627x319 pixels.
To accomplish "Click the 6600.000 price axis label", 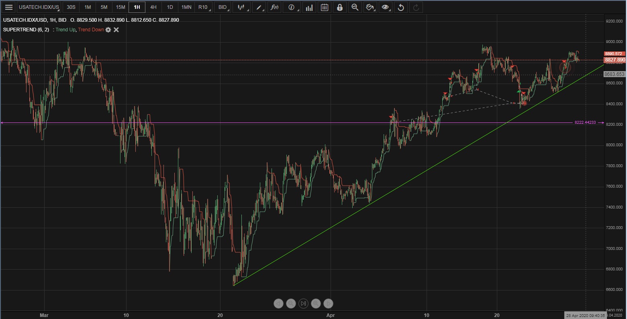I will (x=615, y=290).
